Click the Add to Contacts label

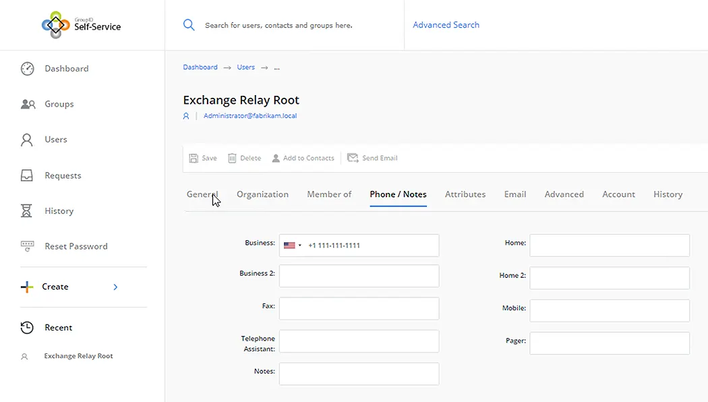[308, 158]
